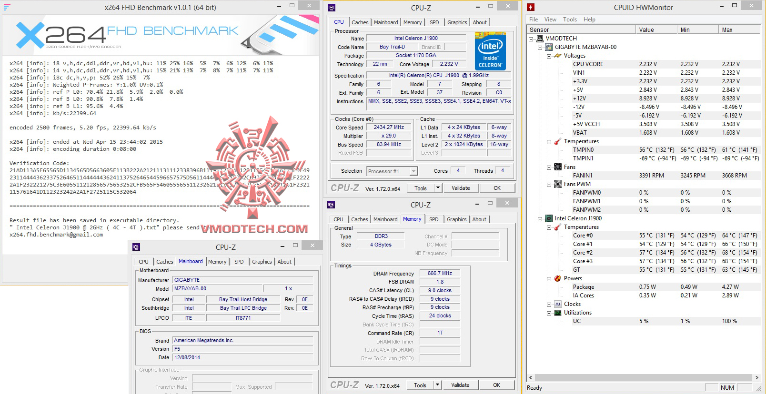
Task: Click the CPU-Z icon in the Memory-tab window title bar
Action: click(331, 205)
